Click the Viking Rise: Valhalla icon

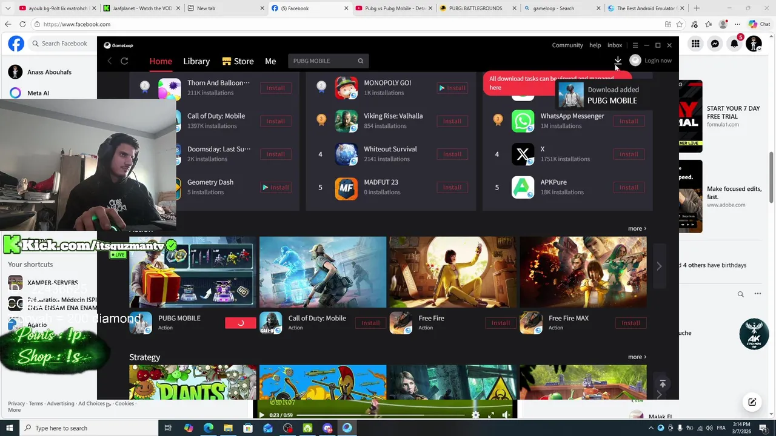pyautogui.click(x=346, y=121)
